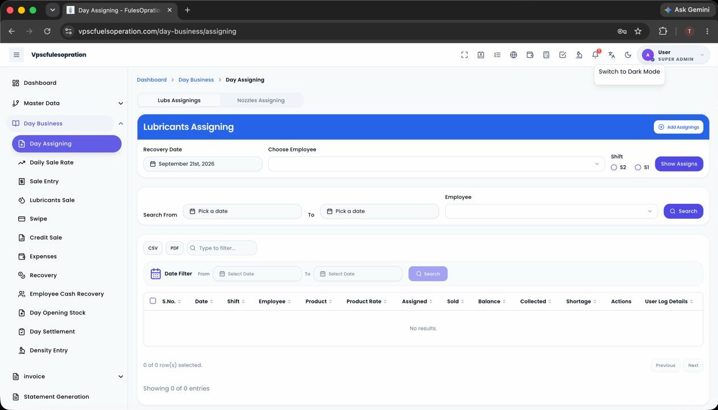Select the S1 shift radio button

point(638,167)
